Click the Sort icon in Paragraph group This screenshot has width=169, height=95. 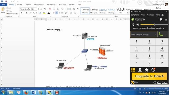[x=74, y=9]
